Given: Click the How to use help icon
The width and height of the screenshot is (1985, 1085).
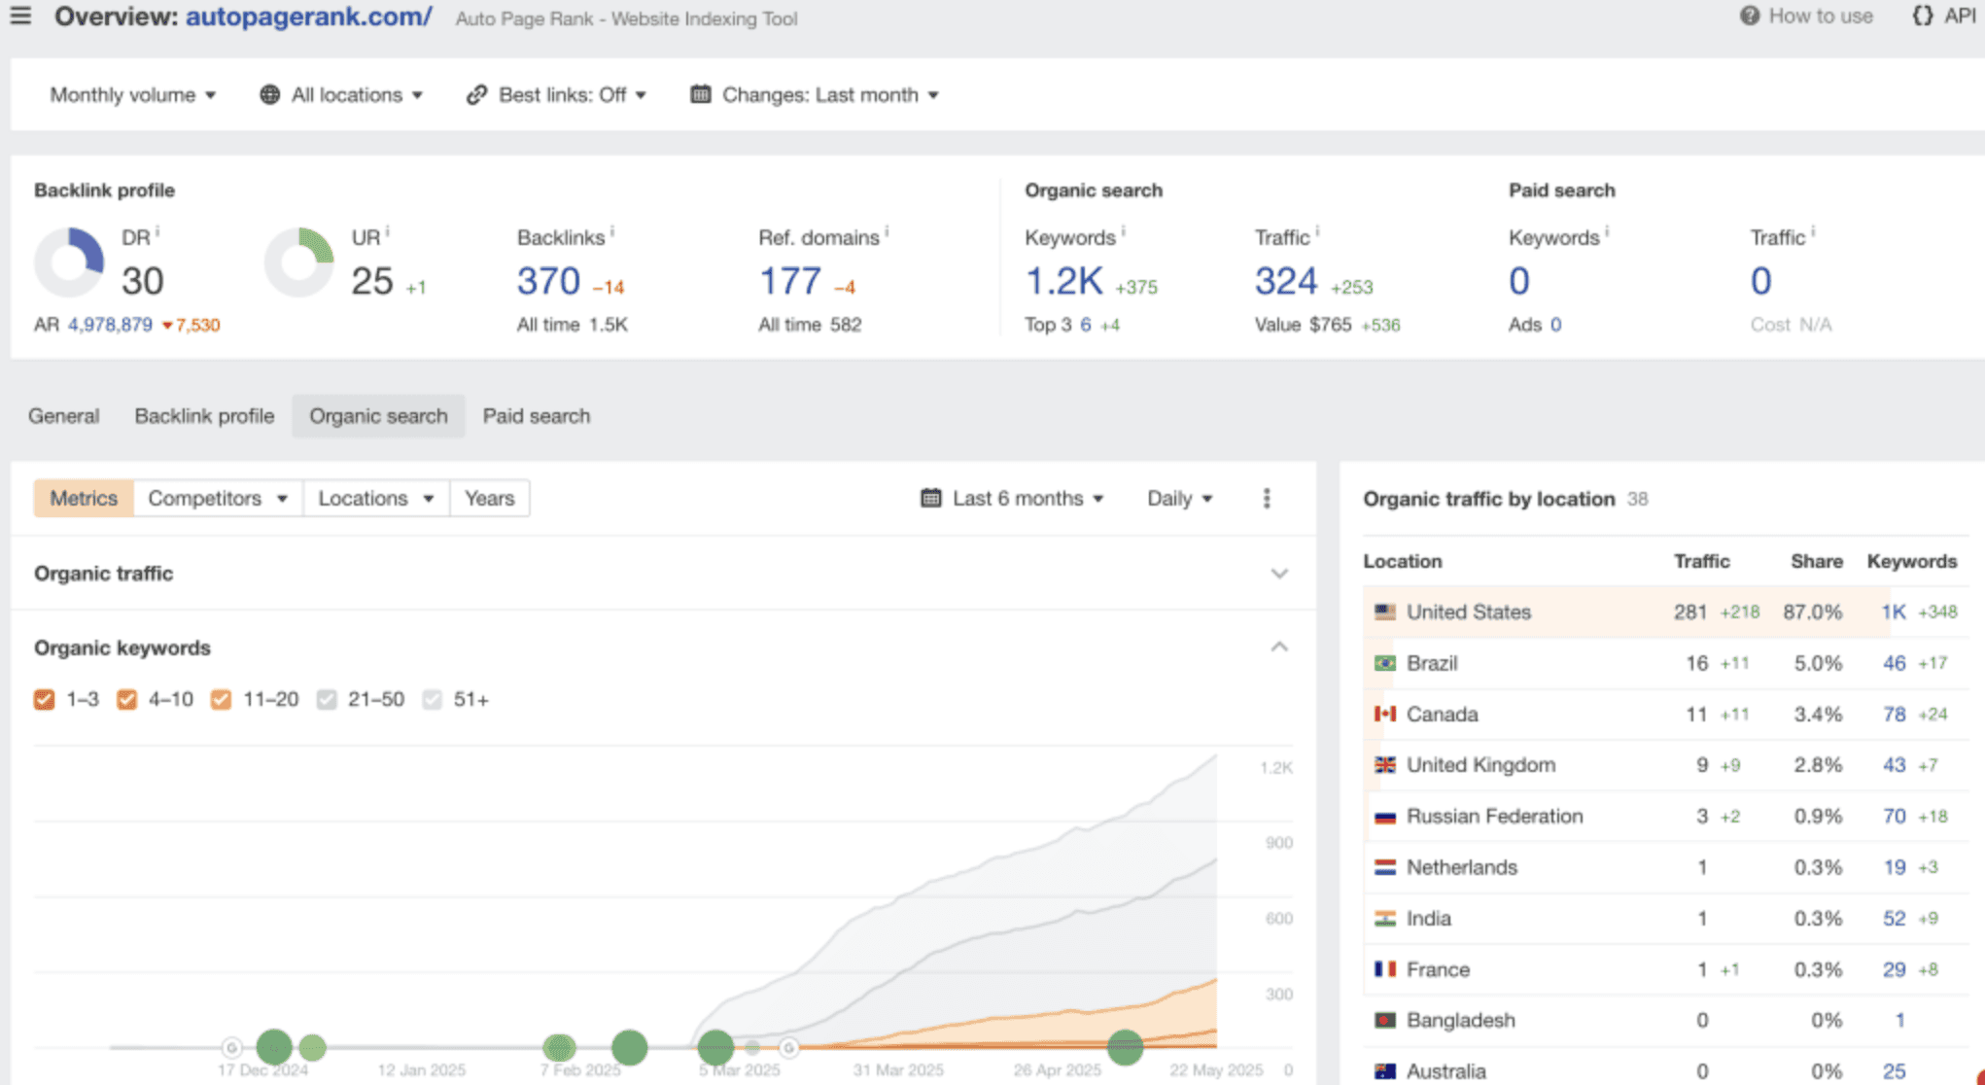Looking at the screenshot, I should click(1749, 17).
